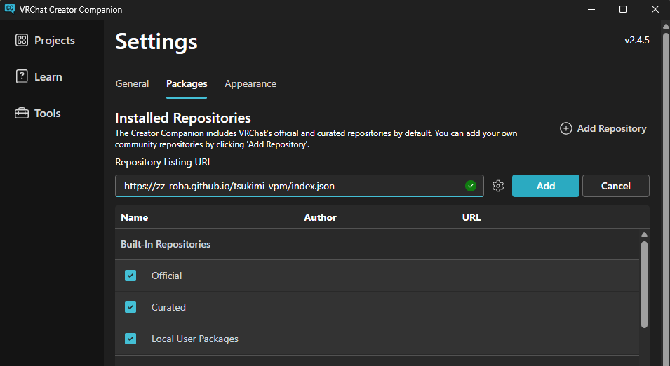Click the repository URL input field
670x366 pixels.
coord(299,186)
